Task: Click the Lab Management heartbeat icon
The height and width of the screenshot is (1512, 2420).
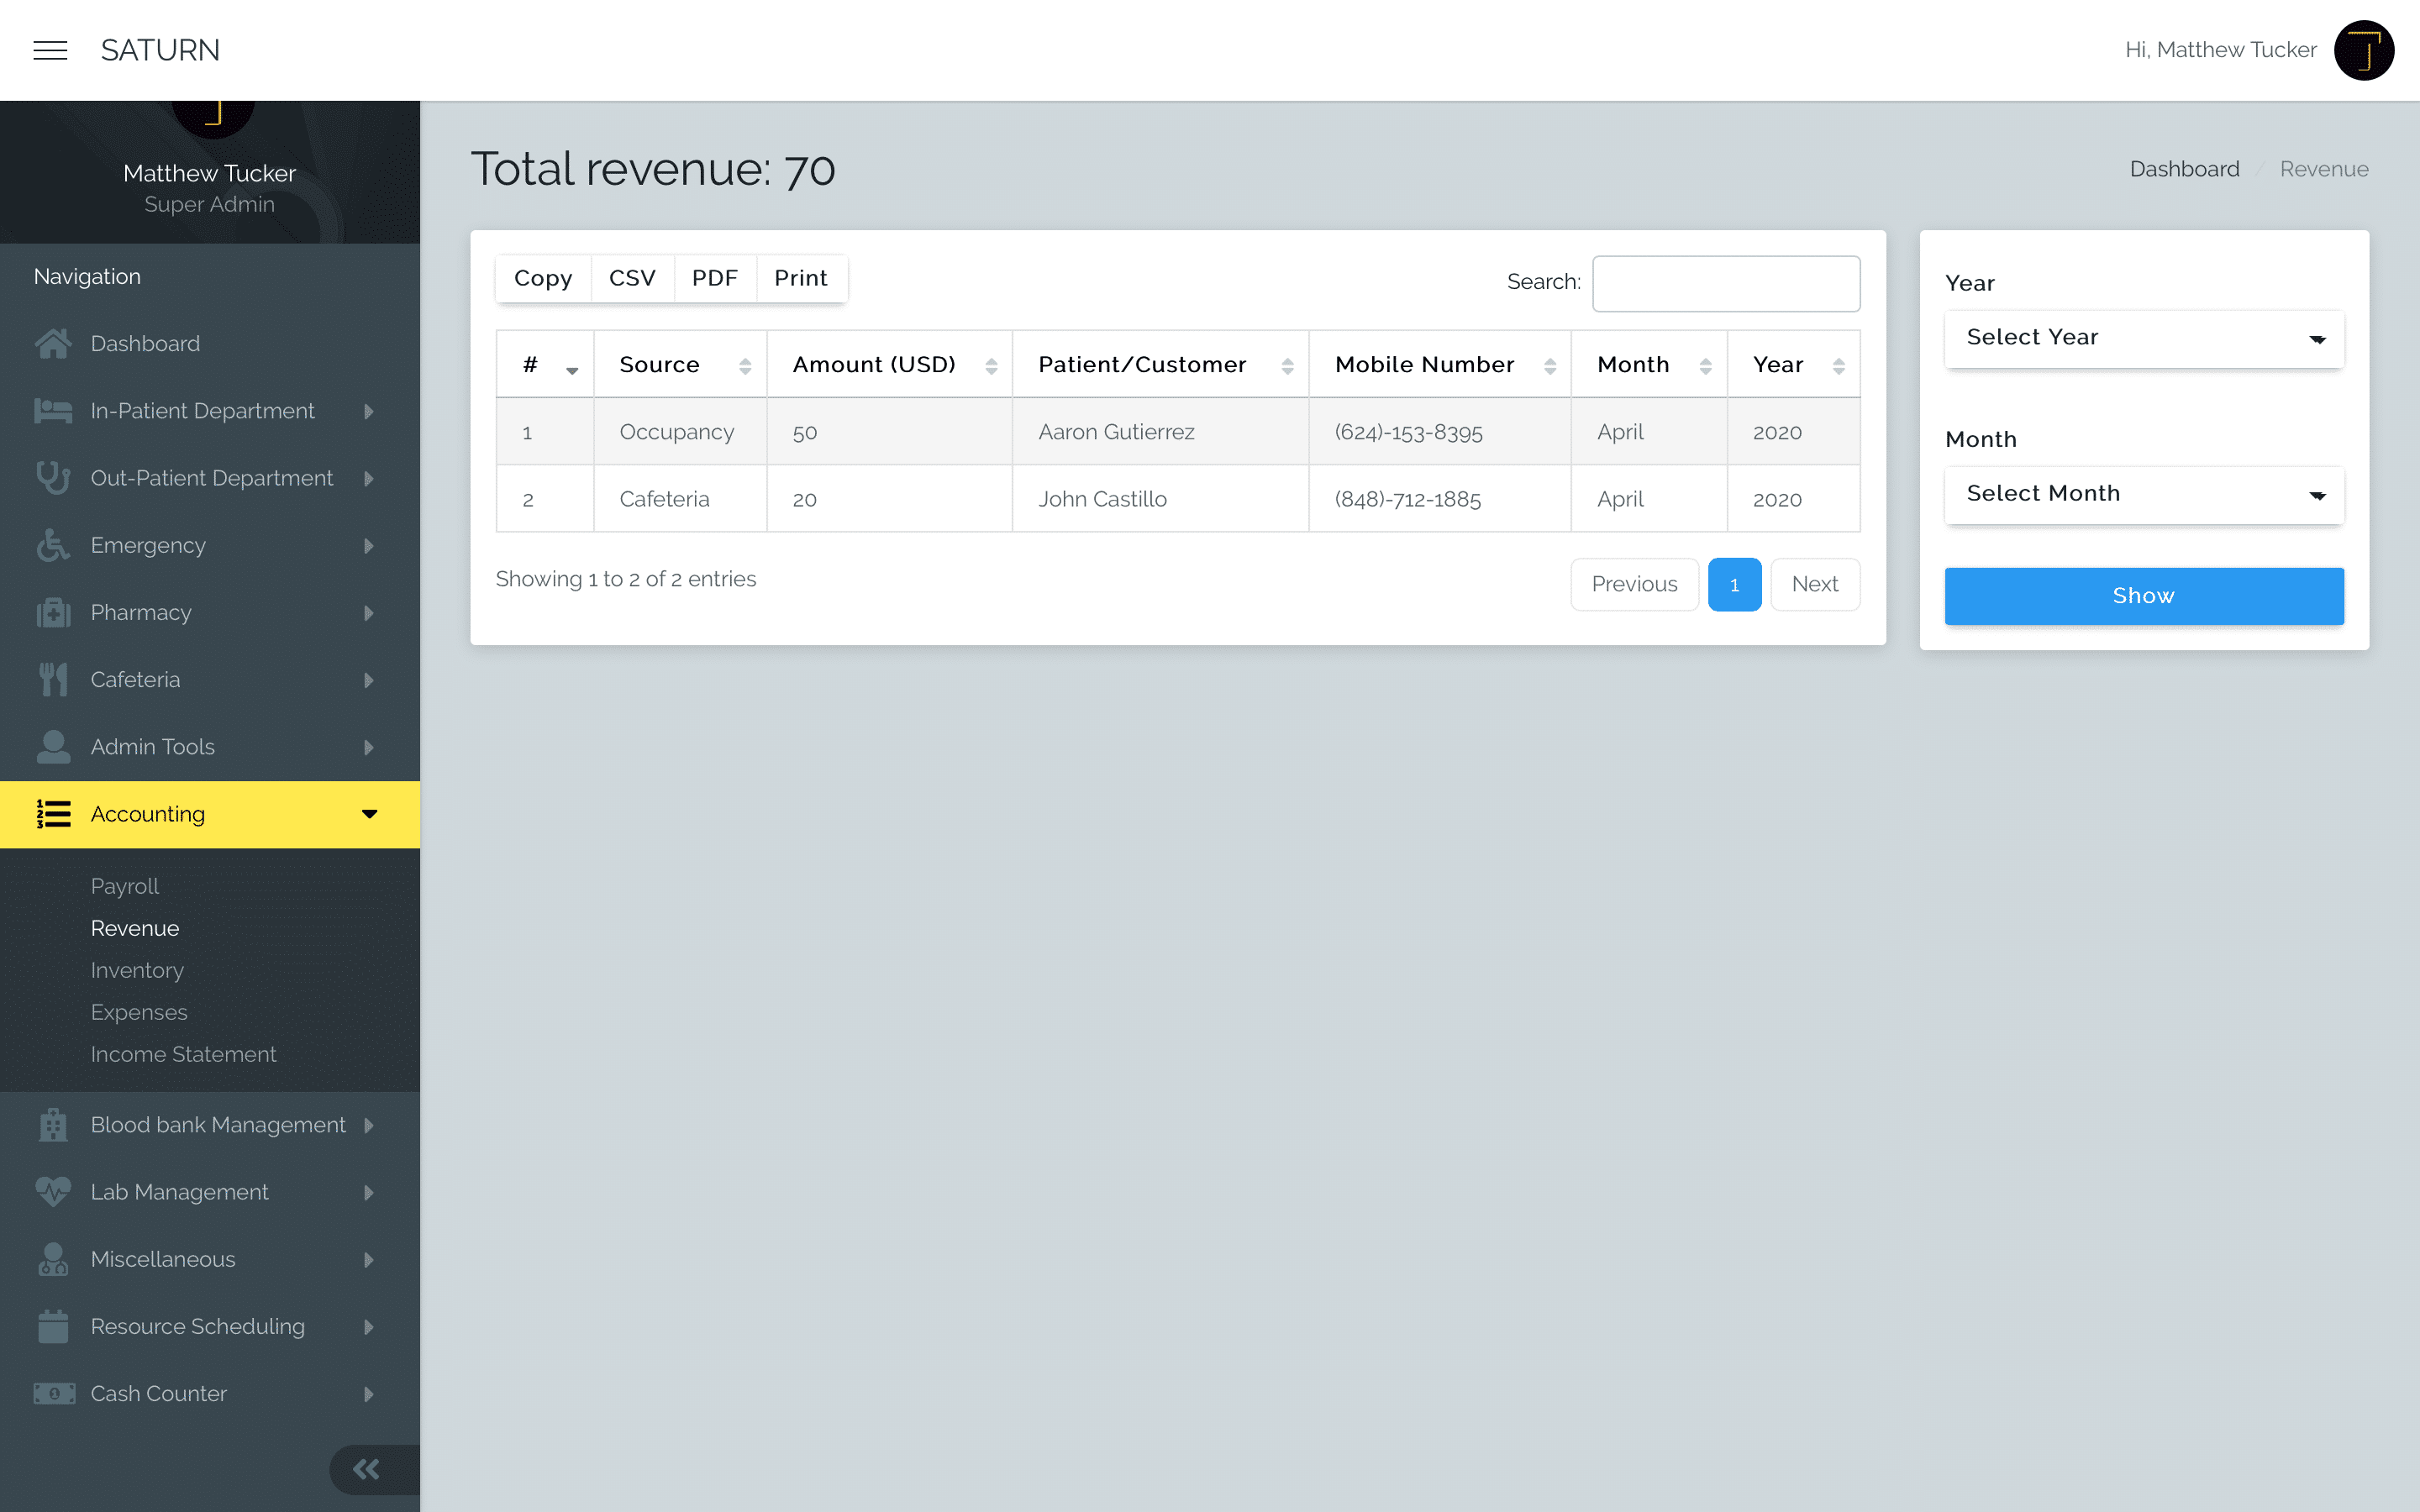Action: pos(53,1191)
